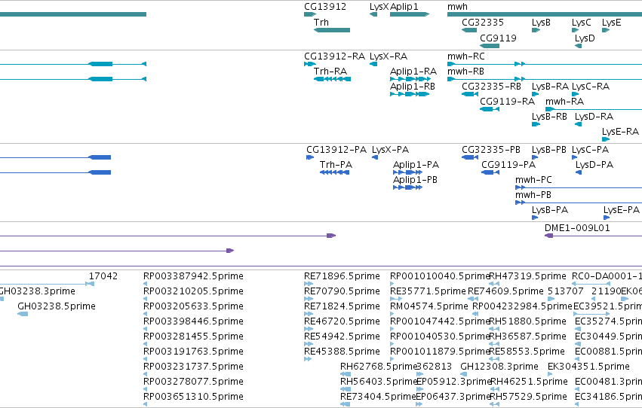Click transcript LysB-RA
The width and height of the screenshot is (642, 408).
[x=550, y=86]
